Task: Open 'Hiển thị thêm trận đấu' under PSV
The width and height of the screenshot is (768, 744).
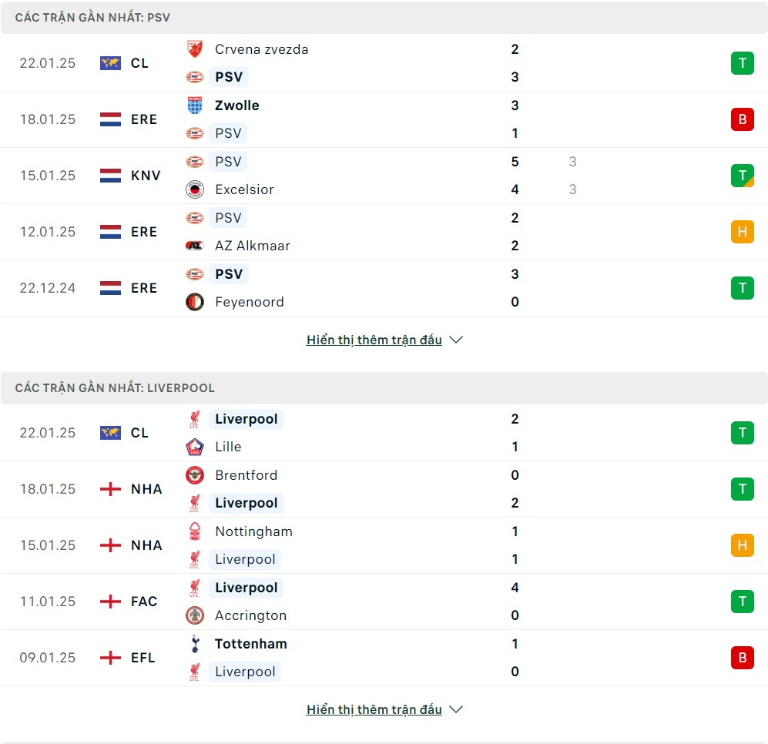Action: 374,340
